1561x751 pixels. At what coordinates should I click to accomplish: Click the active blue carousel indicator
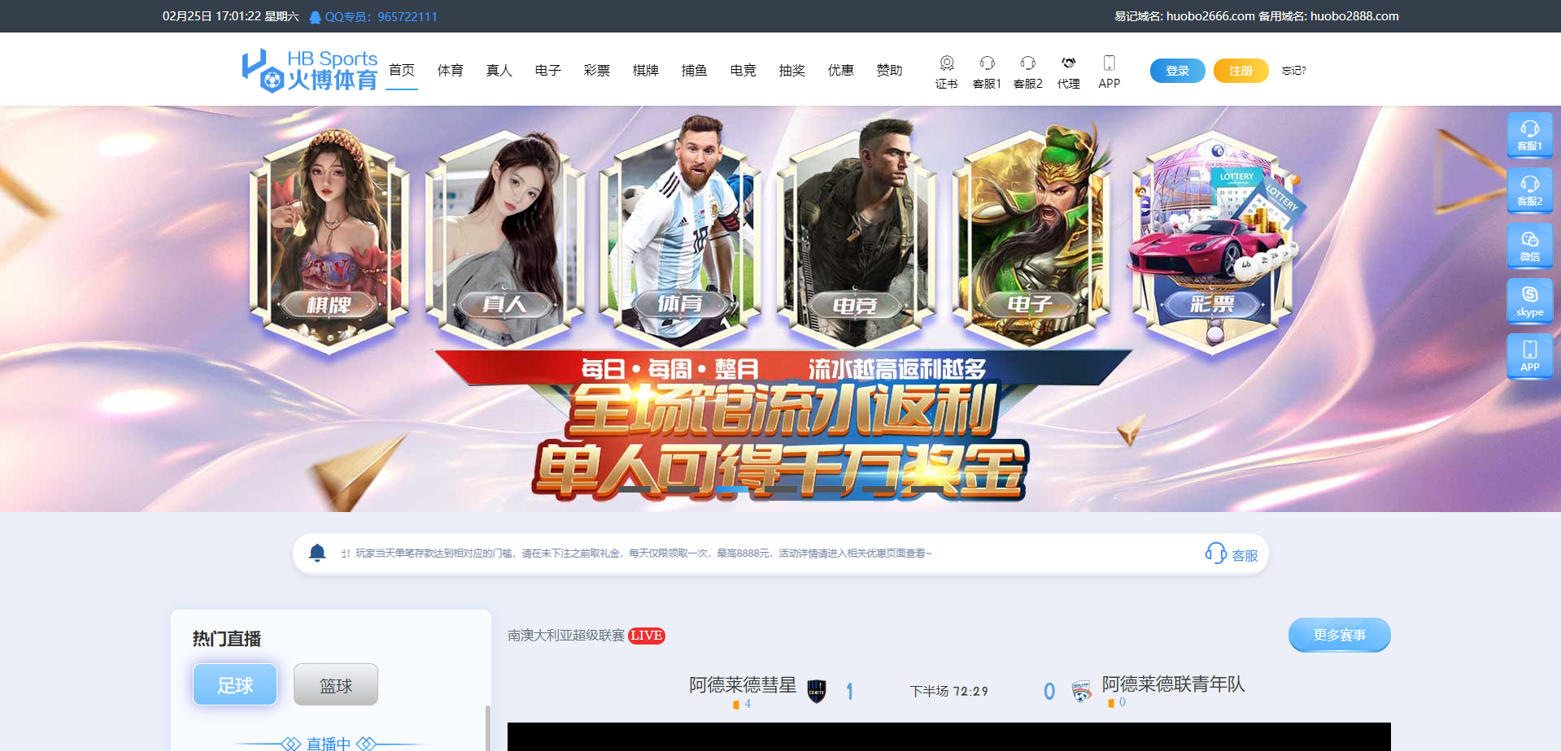pyautogui.click(x=732, y=489)
